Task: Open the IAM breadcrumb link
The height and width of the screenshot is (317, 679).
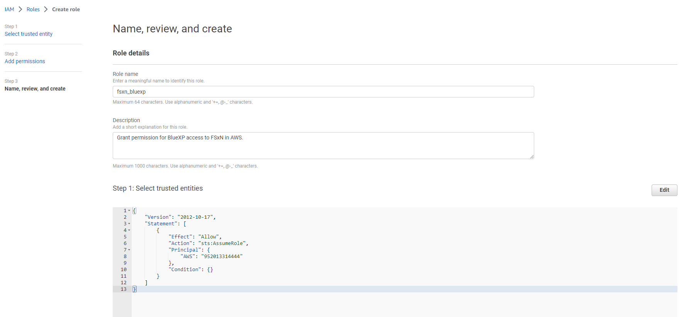Action: (9, 9)
